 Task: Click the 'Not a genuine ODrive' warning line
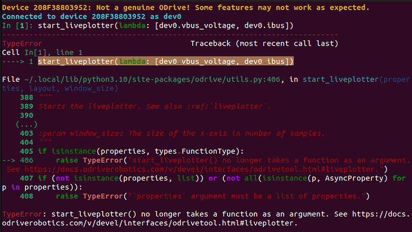186,8
